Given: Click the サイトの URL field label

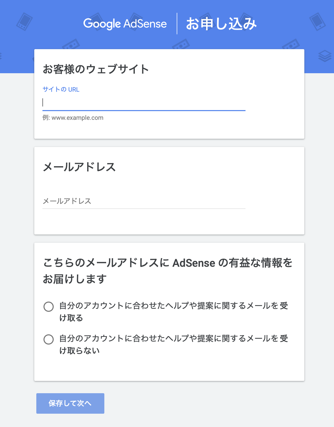Looking at the screenshot, I should click(61, 89).
